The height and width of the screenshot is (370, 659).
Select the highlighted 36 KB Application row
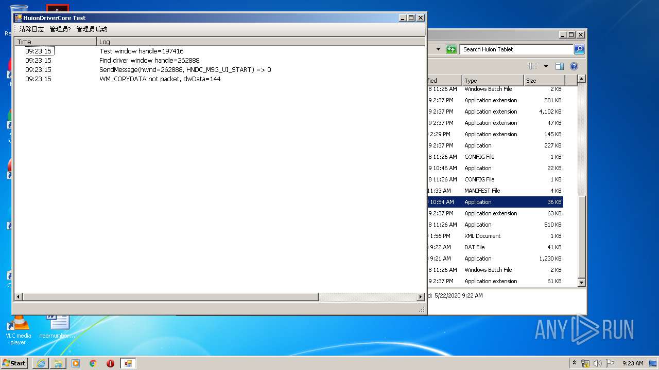[495, 202]
